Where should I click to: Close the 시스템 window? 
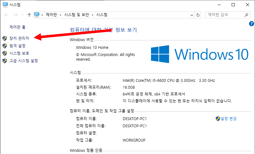247,5
